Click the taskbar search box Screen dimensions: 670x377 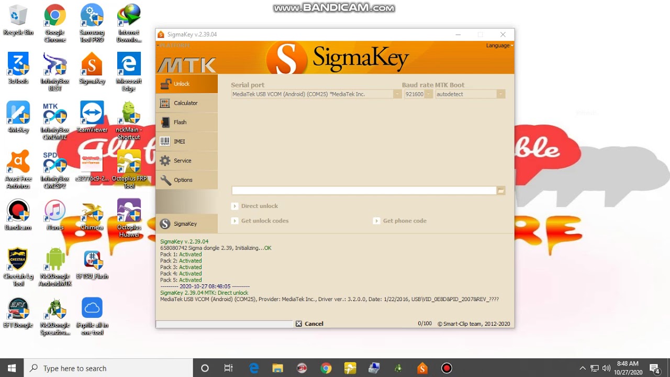click(109, 368)
